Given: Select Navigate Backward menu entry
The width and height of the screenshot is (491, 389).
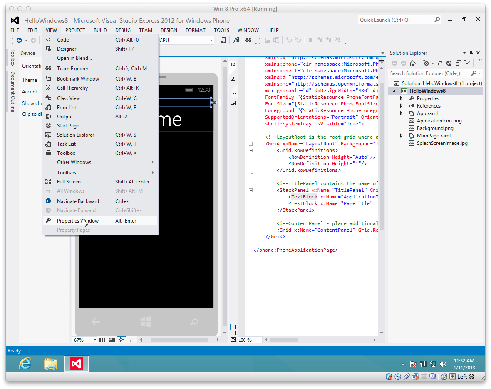Looking at the screenshot, I should (100, 201).
